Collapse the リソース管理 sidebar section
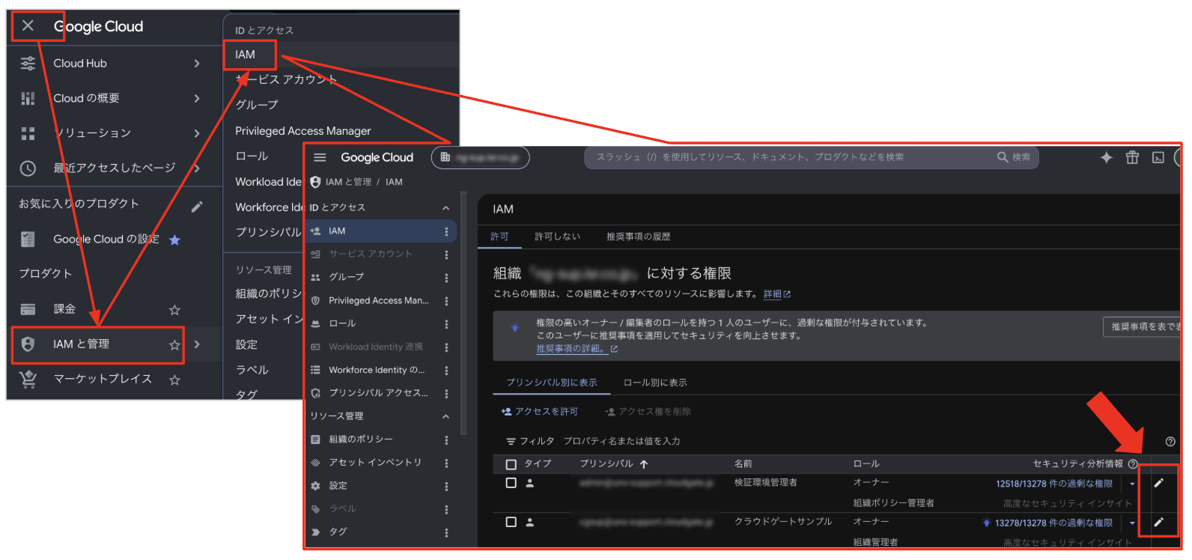This screenshot has width=1192, height=560. pos(446,416)
